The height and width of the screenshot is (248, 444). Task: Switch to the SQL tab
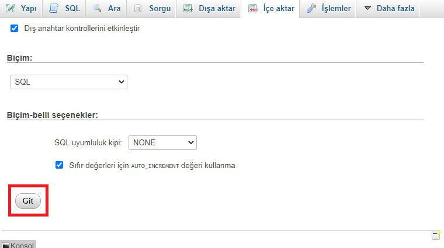[x=64, y=9]
